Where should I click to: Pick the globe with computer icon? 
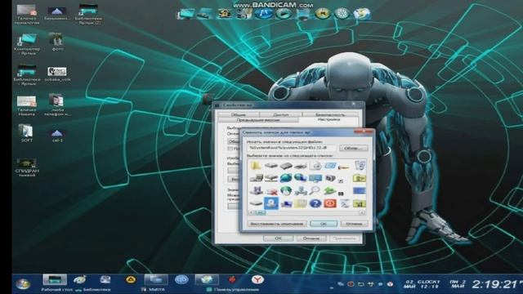click(300, 178)
